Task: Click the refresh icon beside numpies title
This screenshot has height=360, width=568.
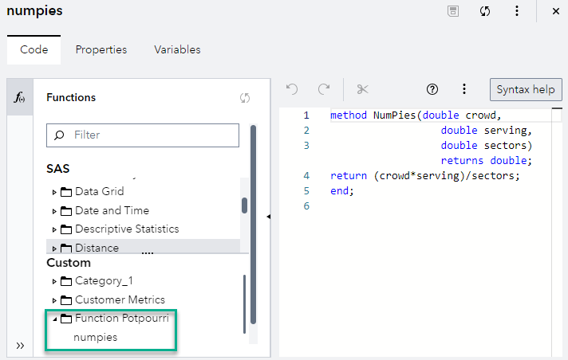Action: click(484, 11)
